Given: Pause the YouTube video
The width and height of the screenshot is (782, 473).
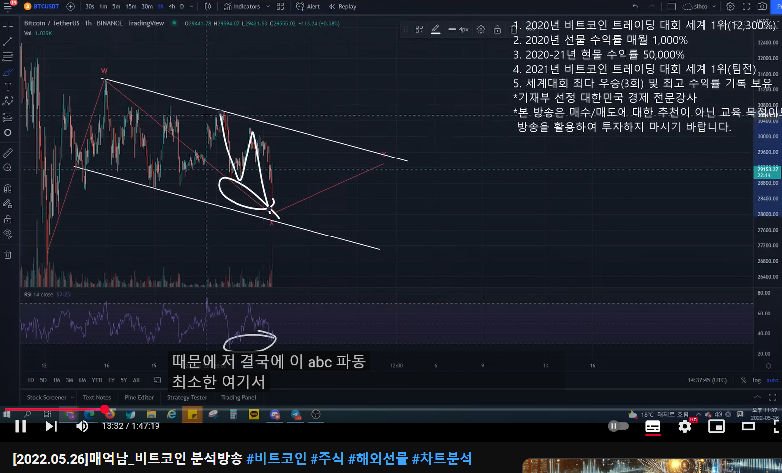Looking at the screenshot, I should point(20,426).
